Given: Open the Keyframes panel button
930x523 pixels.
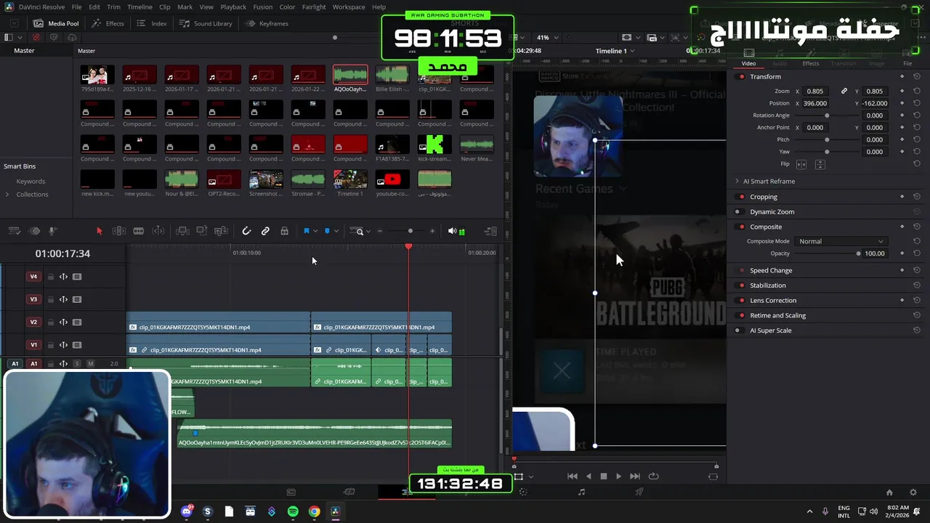Looking at the screenshot, I should pos(267,23).
